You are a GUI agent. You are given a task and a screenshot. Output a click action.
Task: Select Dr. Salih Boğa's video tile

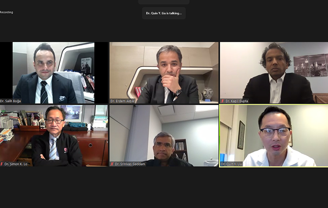click(x=54, y=73)
